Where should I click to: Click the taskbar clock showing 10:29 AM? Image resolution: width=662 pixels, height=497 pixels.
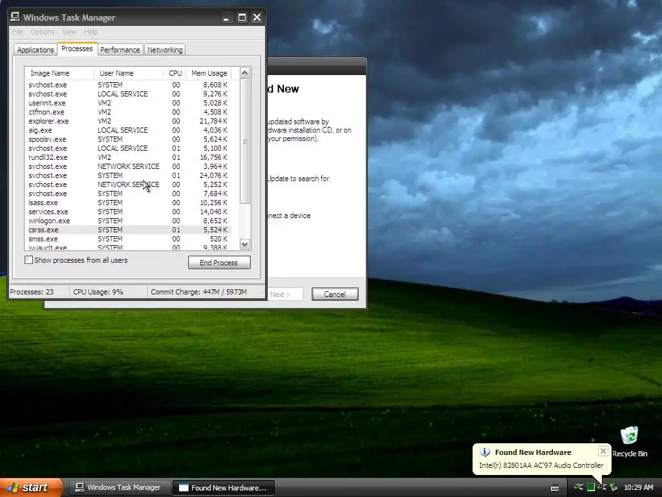tap(638, 487)
